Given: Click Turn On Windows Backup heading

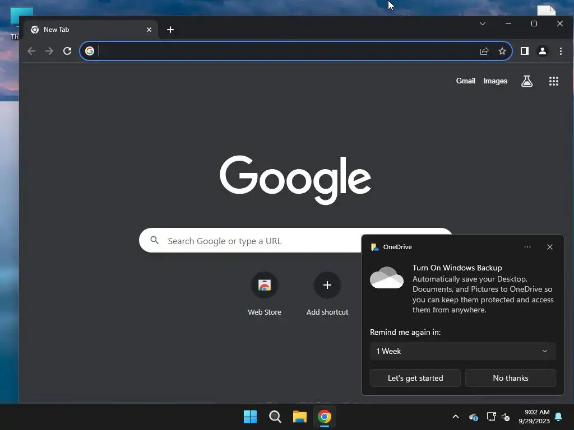Looking at the screenshot, I should click(x=457, y=268).
